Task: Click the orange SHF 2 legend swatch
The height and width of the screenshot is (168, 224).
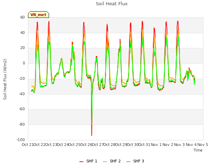Action: point(105,162)
